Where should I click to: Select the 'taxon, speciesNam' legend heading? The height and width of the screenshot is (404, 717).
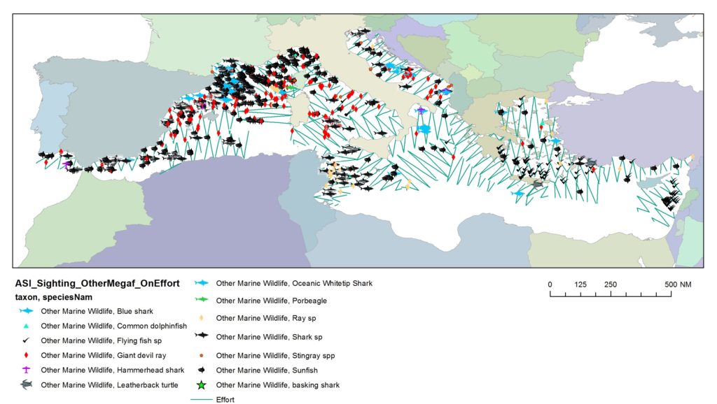click(x=53, y=298)
